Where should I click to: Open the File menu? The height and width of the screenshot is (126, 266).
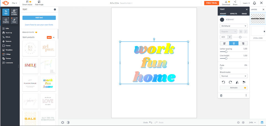(14, 3)
